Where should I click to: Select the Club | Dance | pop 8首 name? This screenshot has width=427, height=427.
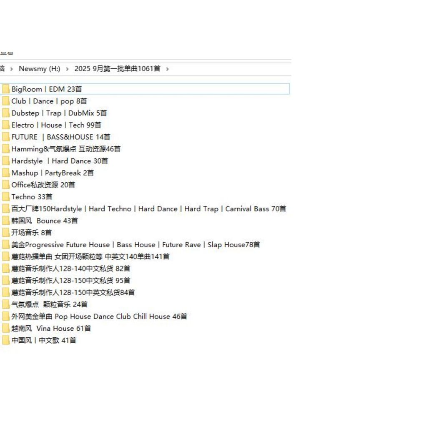[x=49, y=101]
